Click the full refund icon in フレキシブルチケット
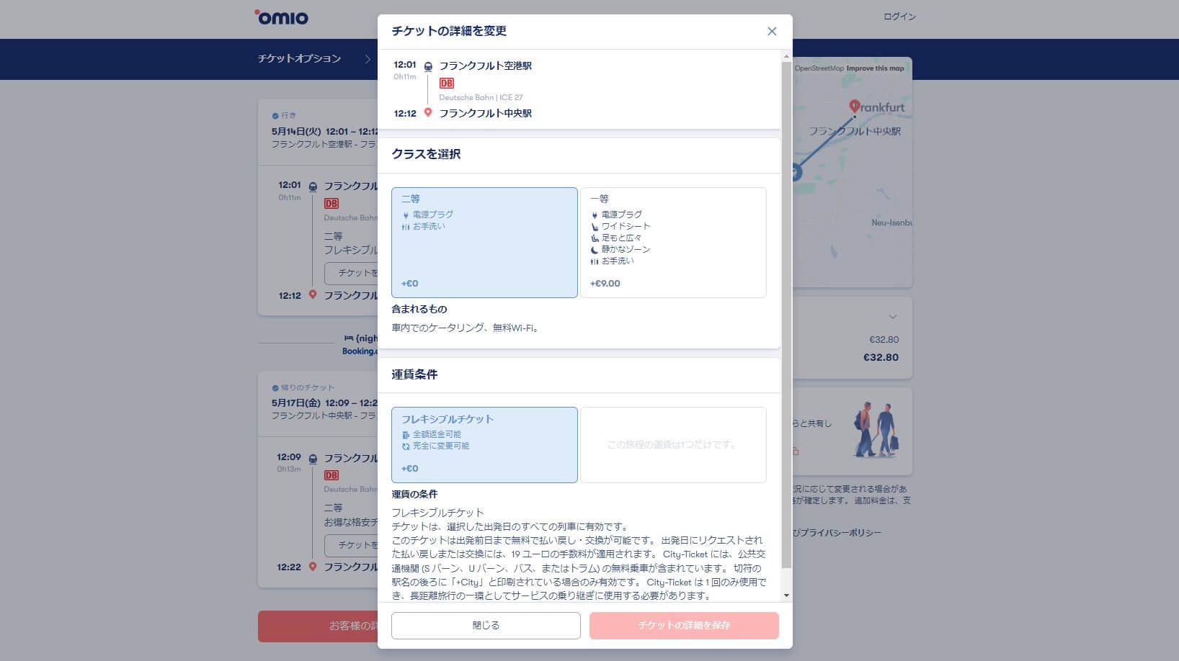Viewport: 1179px width, 661px height. 406,435
